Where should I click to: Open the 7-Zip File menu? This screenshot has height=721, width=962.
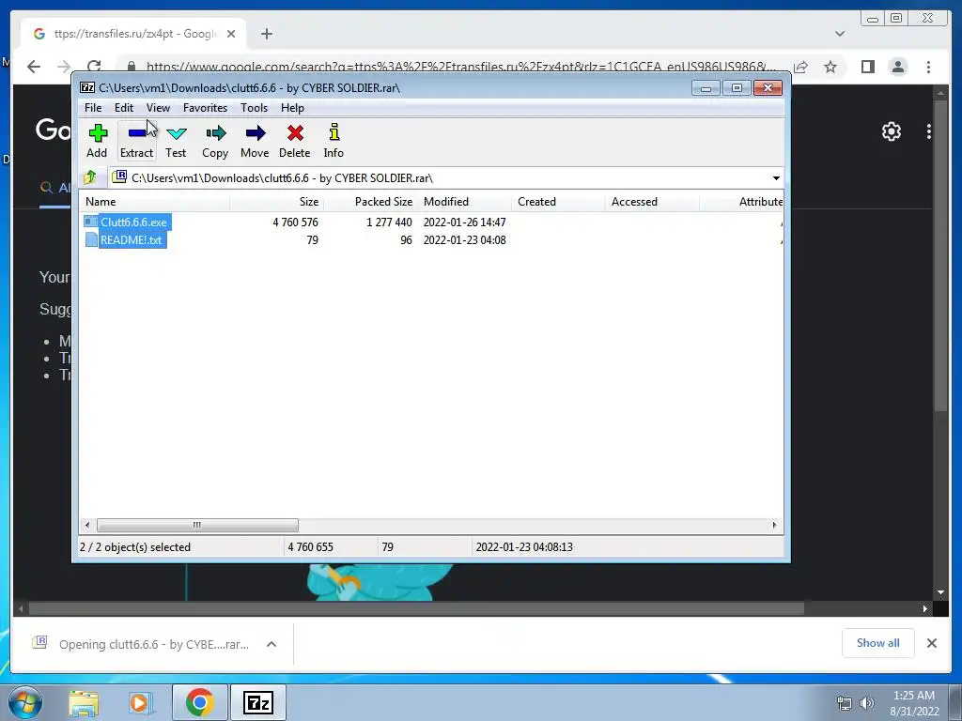coord(93,108)
